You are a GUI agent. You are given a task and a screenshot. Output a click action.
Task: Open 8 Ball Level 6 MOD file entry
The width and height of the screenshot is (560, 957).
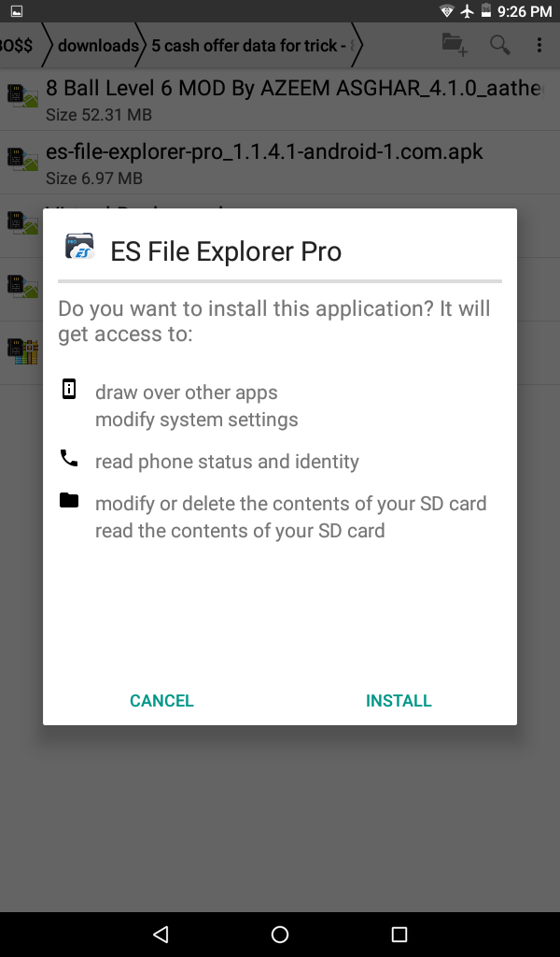click(280, 99)
